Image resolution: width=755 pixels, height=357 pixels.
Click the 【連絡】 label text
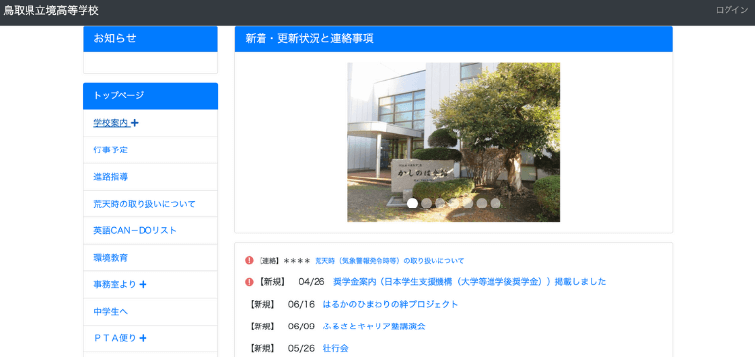(268, 261)
